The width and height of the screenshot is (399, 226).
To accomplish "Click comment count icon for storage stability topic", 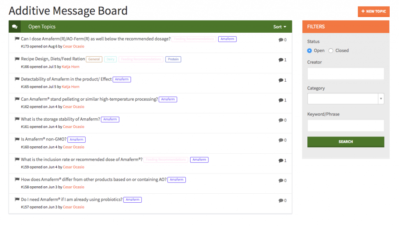I will point(281,120).
